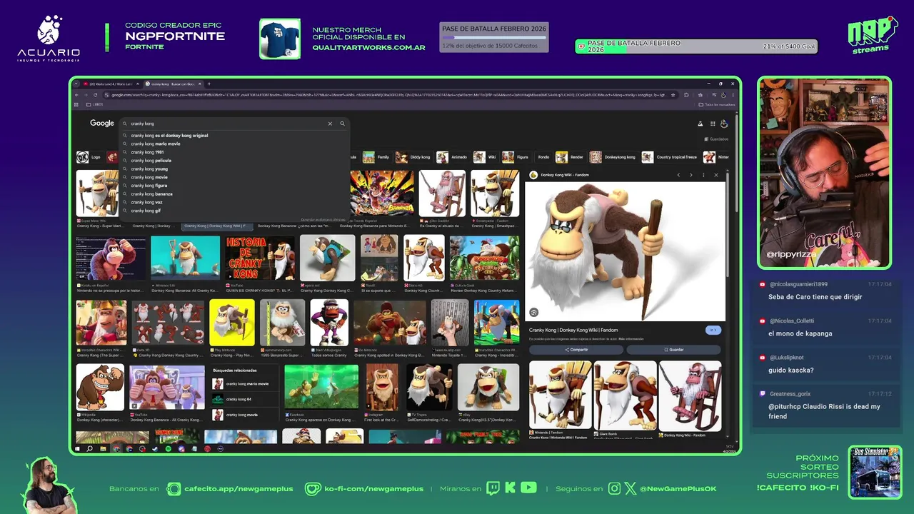Open Google Labs flask icon
914x514 pixels.
700,124
